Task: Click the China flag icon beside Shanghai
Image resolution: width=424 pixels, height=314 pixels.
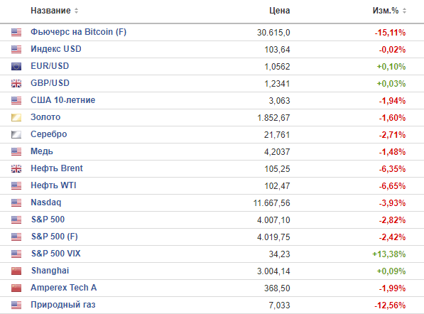Action: click(16, 271)
